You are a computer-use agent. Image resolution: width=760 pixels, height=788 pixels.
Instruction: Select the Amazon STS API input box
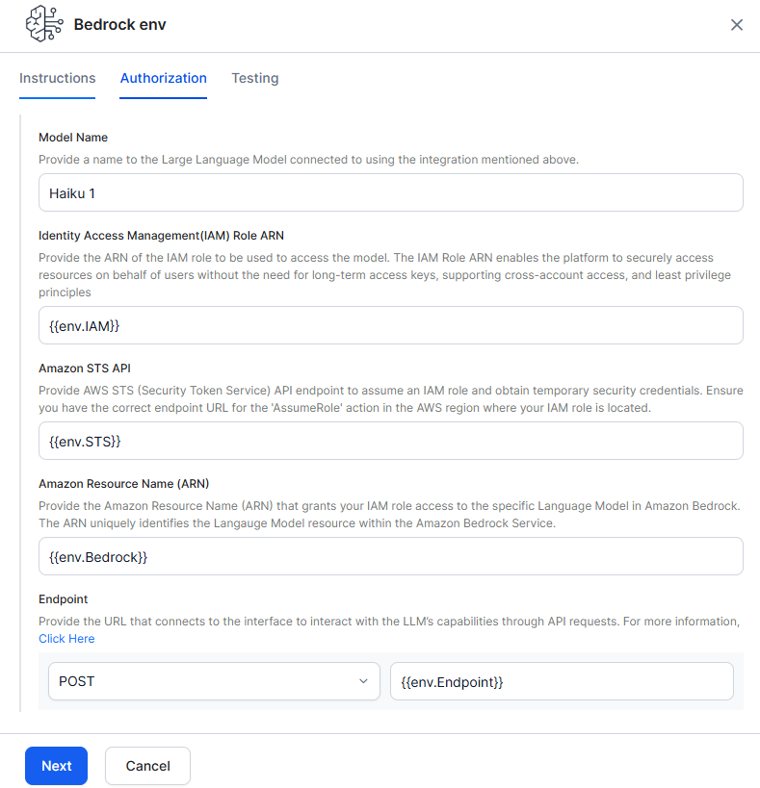[x=390, y=441]
